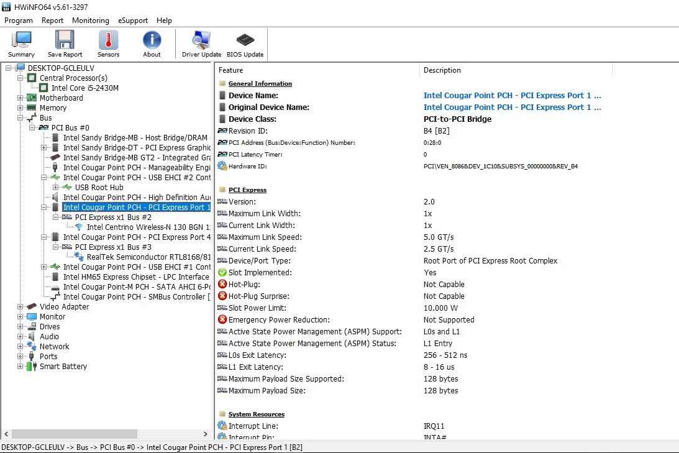Click the Save Report floppy icon
This screenshot has width=679, height=453.
coord(65,40)
